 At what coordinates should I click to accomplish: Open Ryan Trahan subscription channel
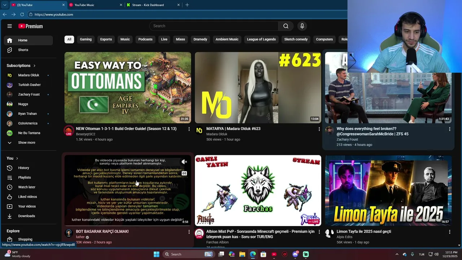28,114
